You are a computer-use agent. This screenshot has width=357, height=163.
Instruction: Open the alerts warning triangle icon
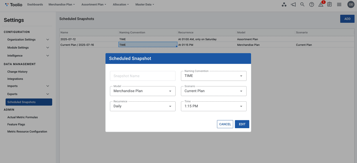click(x=321, y=4)
